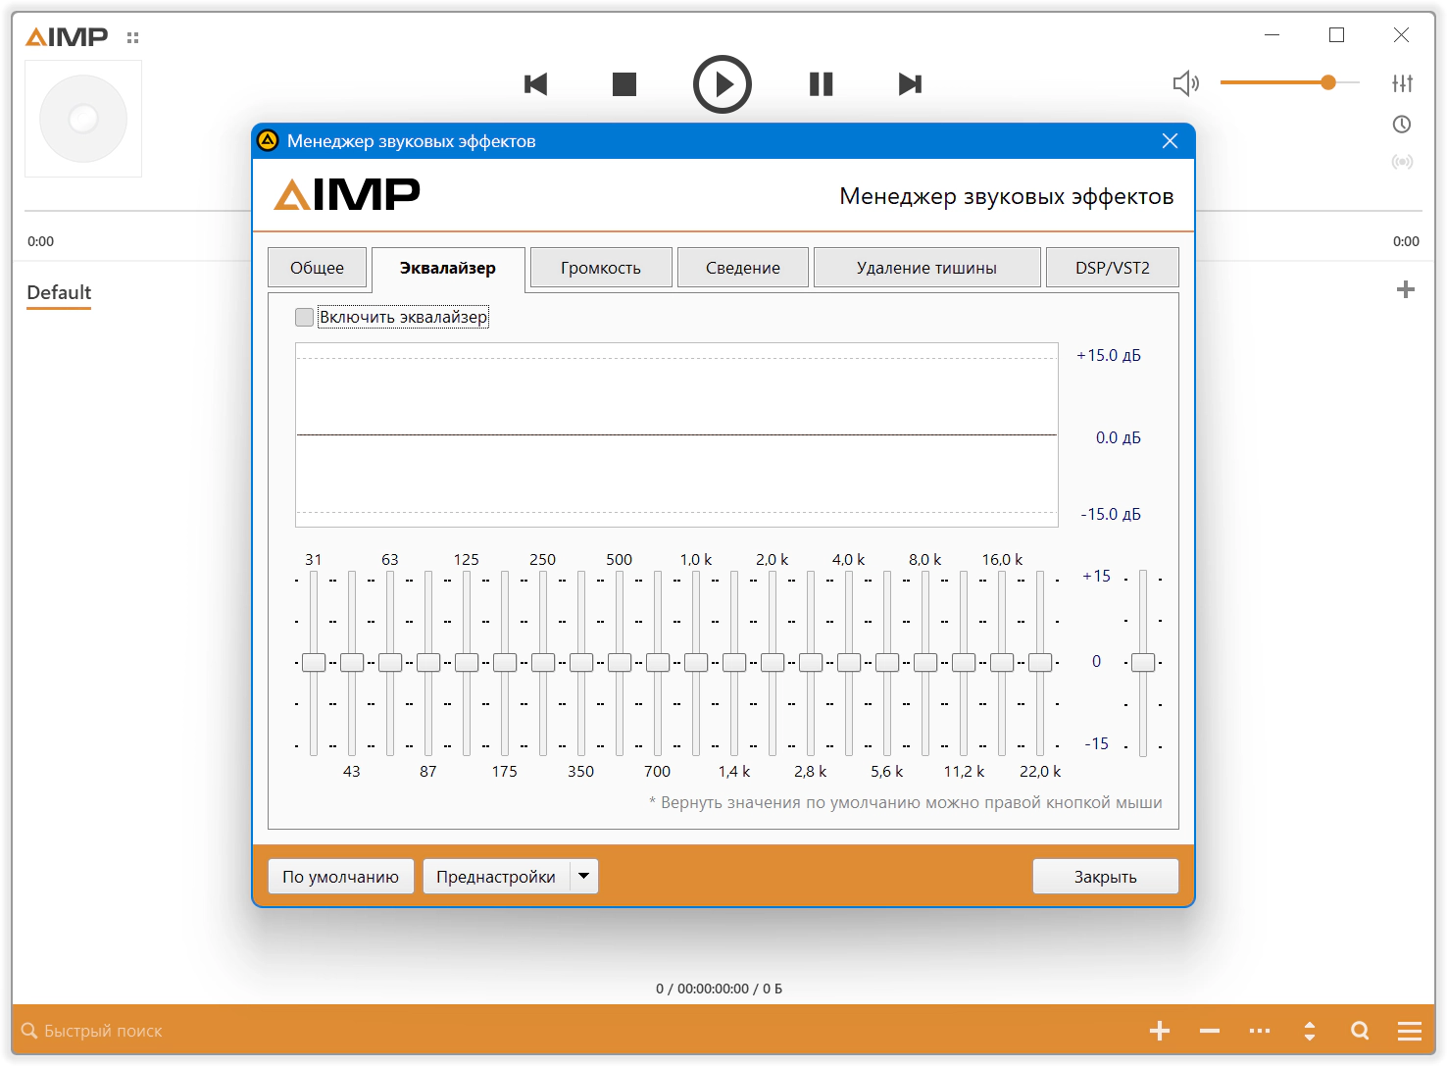Switch to the Громкость tab
Viewport: 1447px width, 1066px height.
[x=600, y=268]
